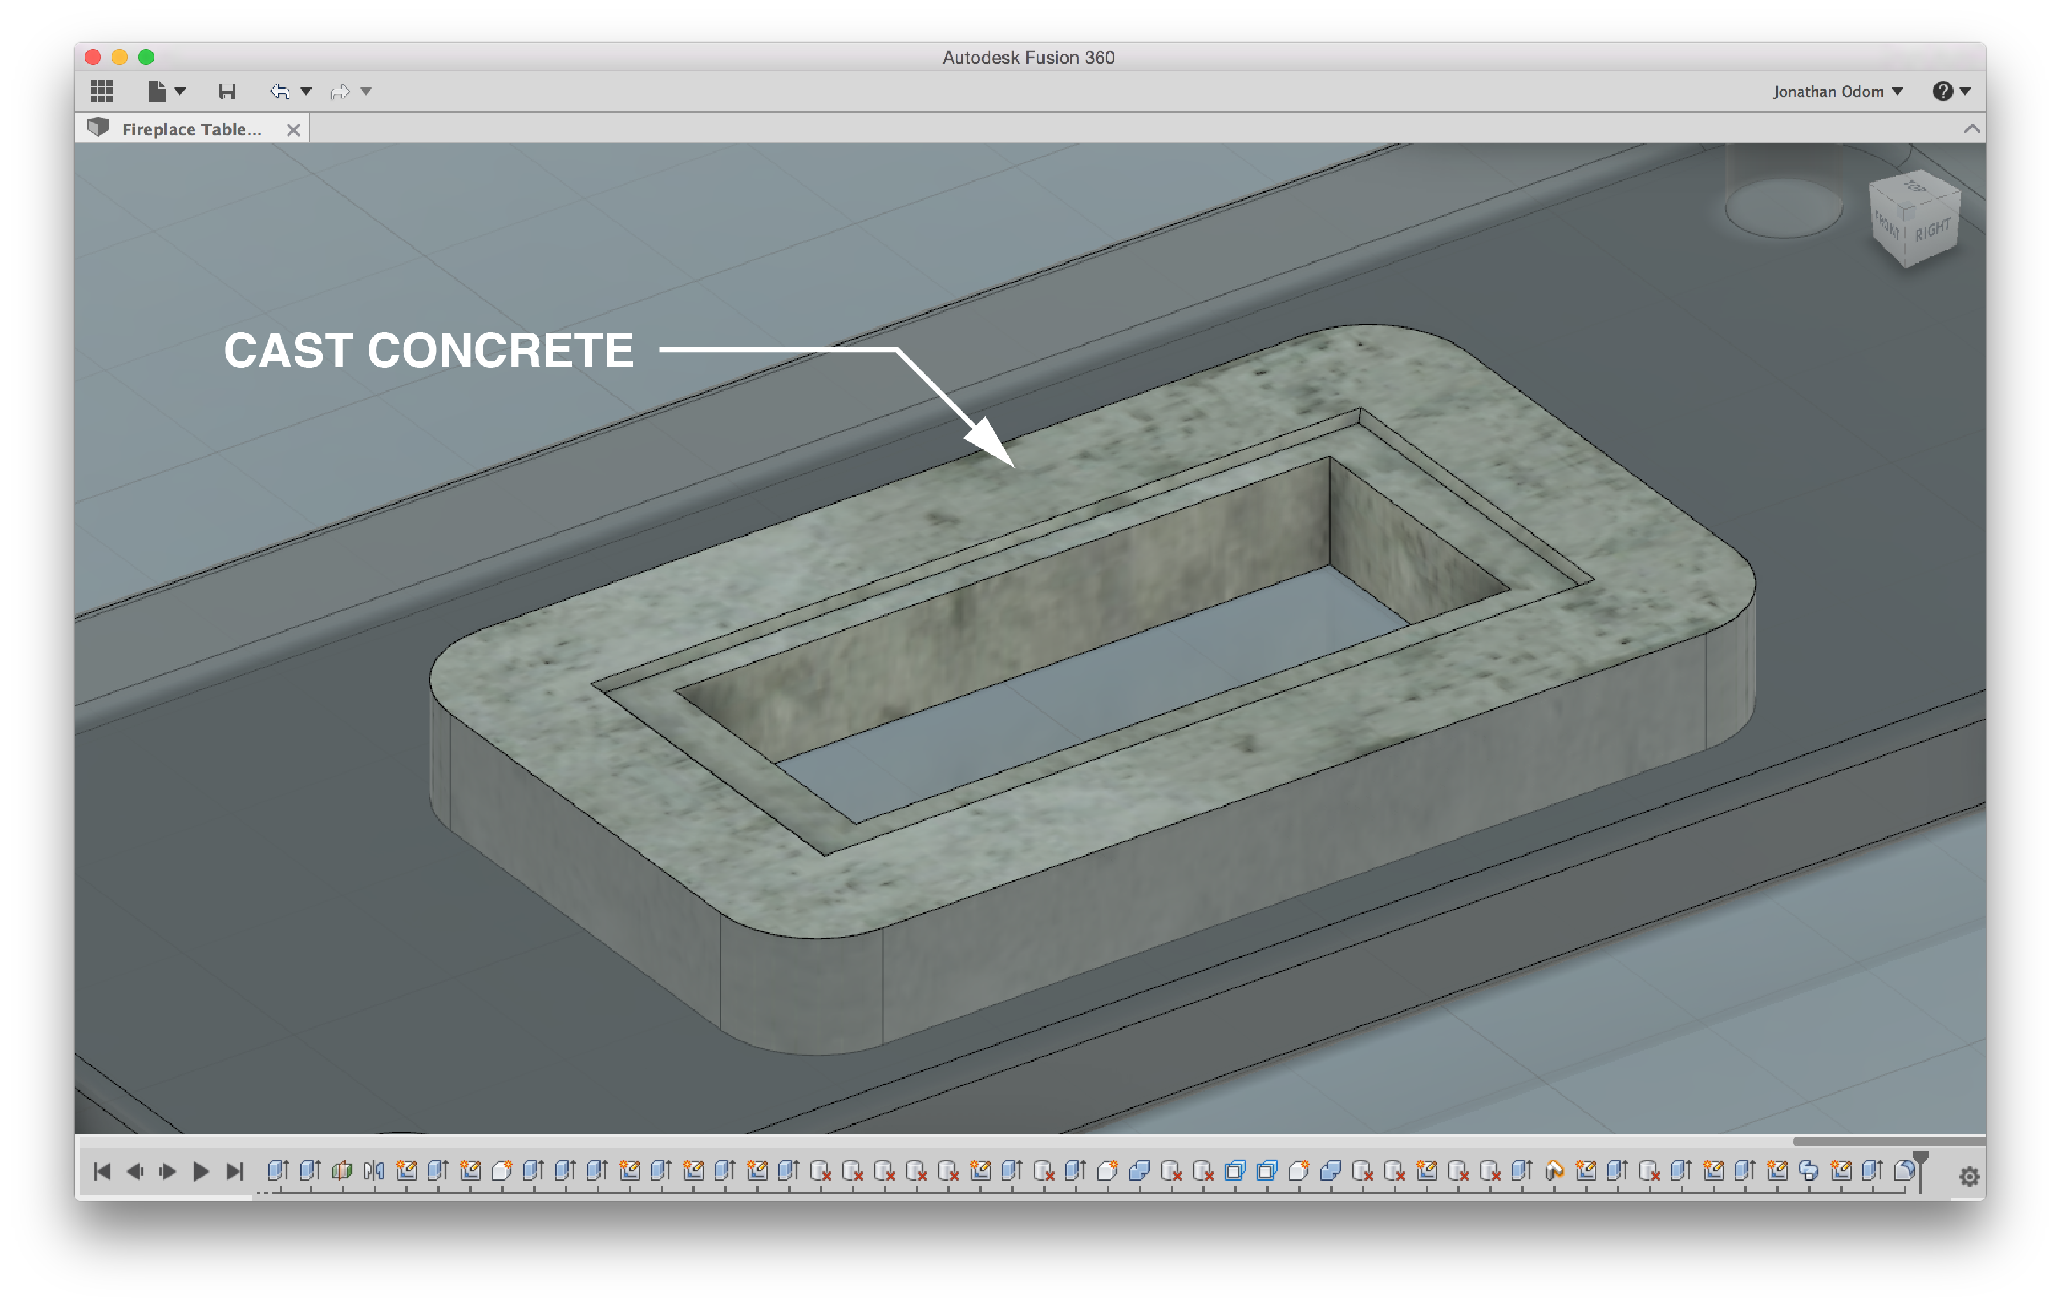
Task: Expand the File menu dropdown arrow
Action: [x=180, y=92]
